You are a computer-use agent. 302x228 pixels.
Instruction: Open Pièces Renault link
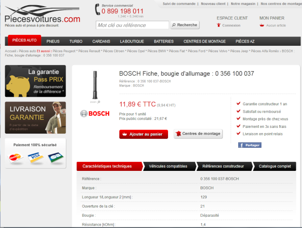coord(89,51)
